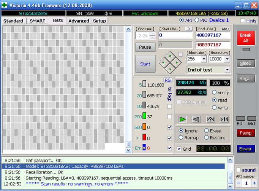This screenshot has height=191, width=259.
Task: Switch to the SMART tab
Action: pyautogui.click(x=37, y=21)
